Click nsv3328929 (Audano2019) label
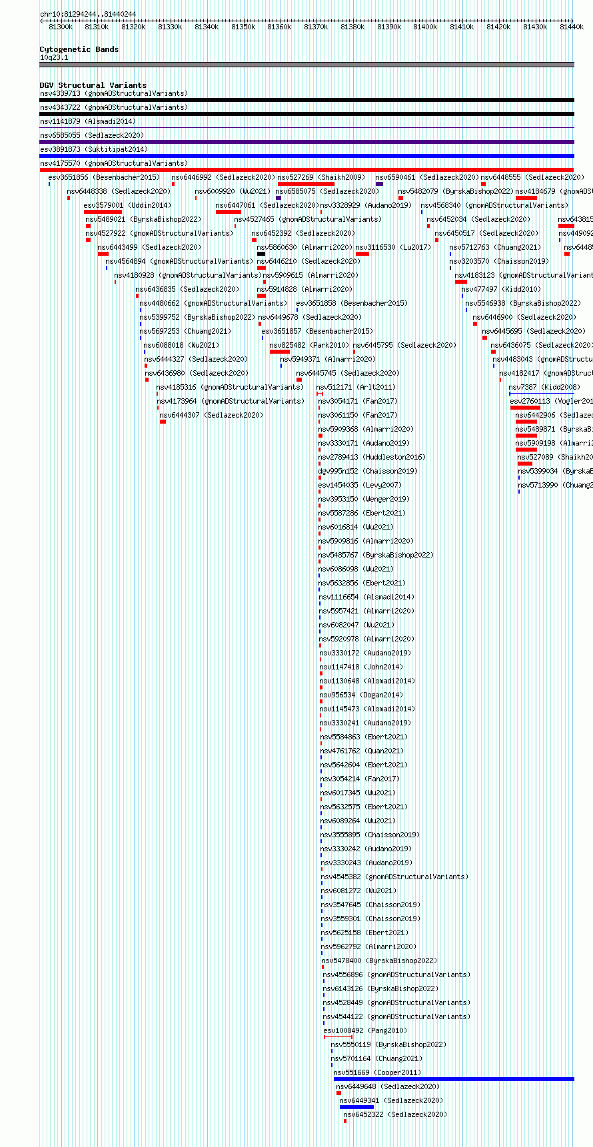This screenshot has width=593, height=1147. coord(366,205)
